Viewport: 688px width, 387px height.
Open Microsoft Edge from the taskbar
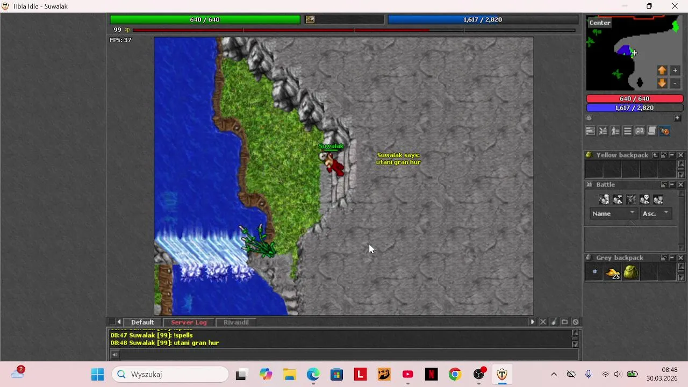[313, 374]
